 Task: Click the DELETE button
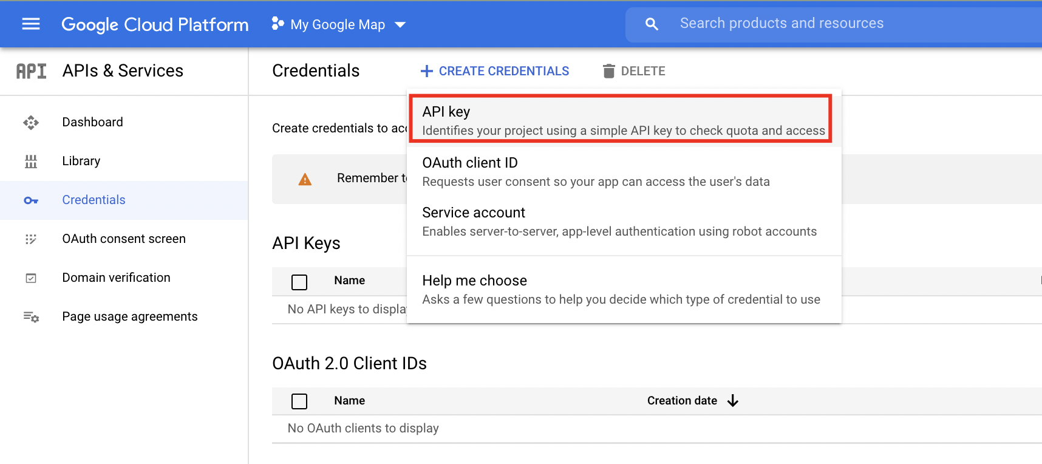coord(634,71)
